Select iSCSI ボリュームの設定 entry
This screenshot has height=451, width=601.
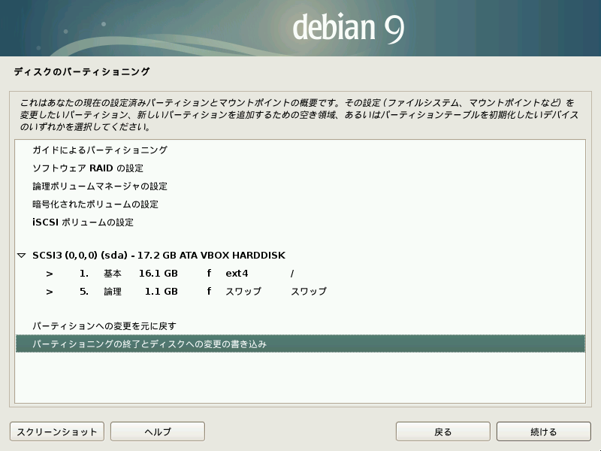pyautogui.click(x=83, y=222)
